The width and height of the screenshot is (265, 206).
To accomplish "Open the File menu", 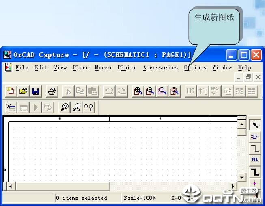I will (22, 68).
